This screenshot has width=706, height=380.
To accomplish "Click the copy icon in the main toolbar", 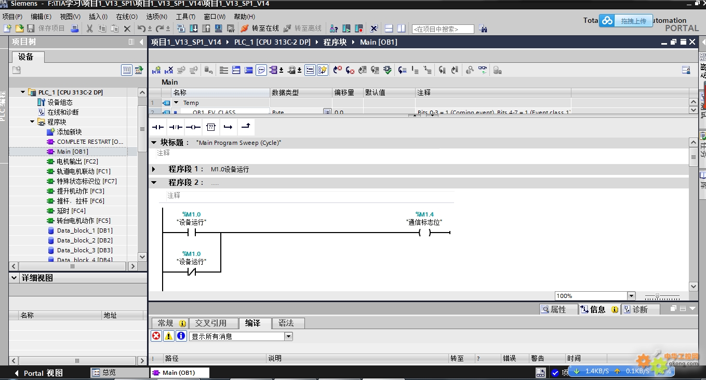I will (102, 28).
